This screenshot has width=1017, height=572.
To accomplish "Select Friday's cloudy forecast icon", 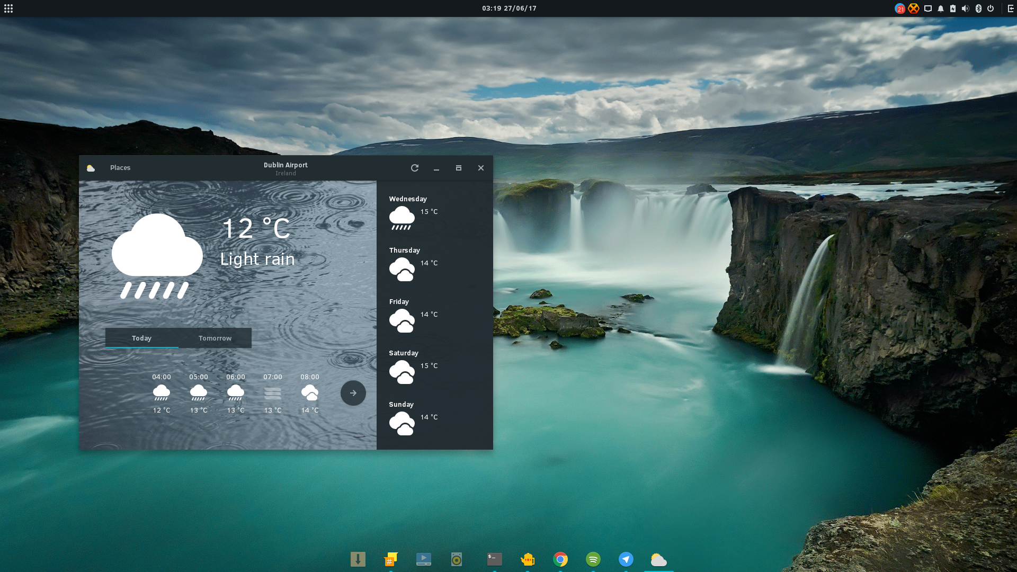I will [402, 320].
